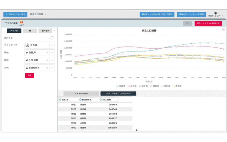Viewport: 227px width, 142px height.
Task: Open the グラフタイプ dropdown
Action: pyautogui.click(x=52, y=45)
